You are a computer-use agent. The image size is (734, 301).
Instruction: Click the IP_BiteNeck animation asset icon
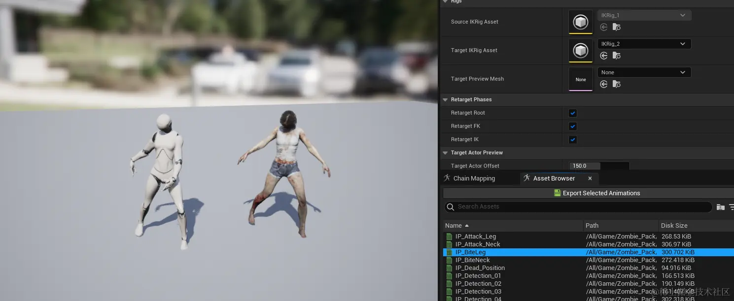click(x=449, y=260)
